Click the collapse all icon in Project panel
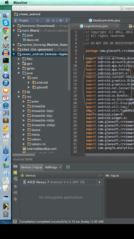This screenshot has width=134, height=239. point(53,21)
